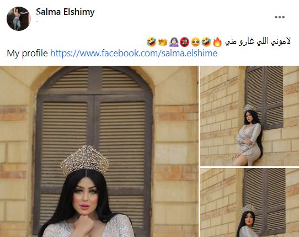Open the bottom-right post photo

tap(249, 203)
